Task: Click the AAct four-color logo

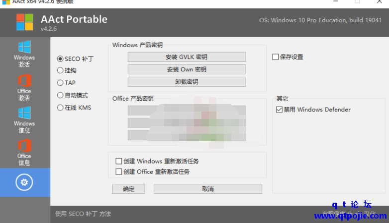Action: [24, 22]
